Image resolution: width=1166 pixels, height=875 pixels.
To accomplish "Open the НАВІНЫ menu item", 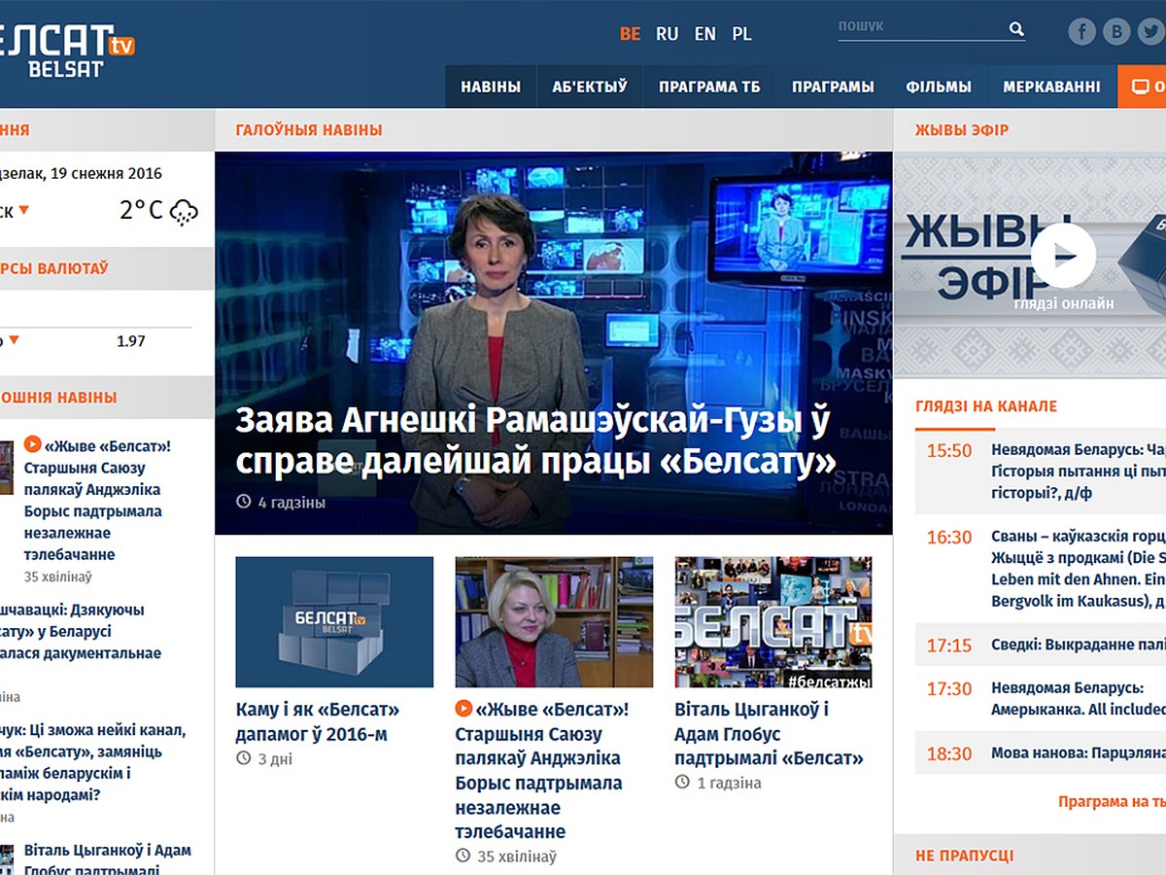I will point(491,87).
